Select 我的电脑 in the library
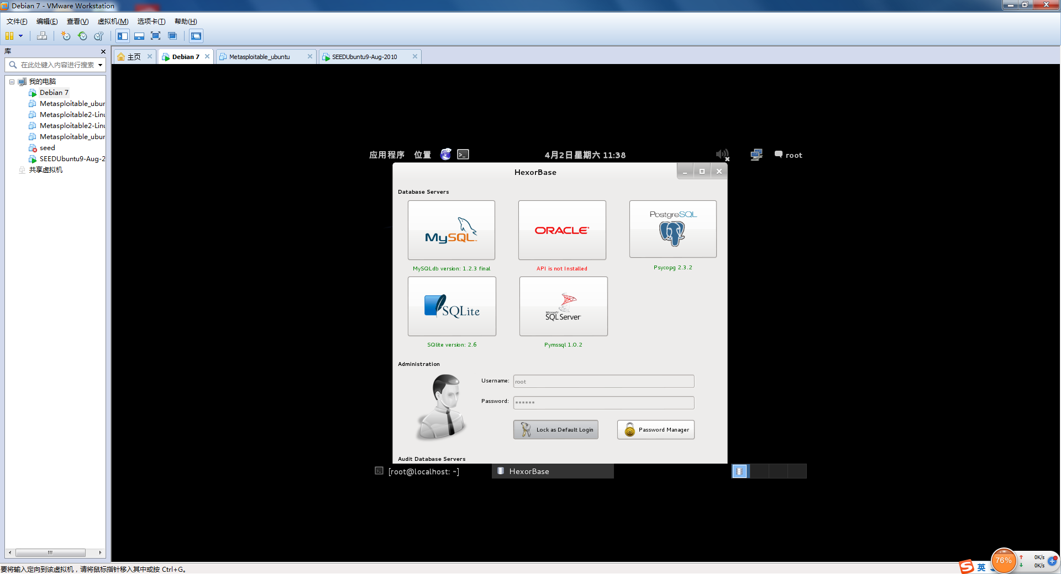Screen dimensions: 1061x574 point(42,82)
